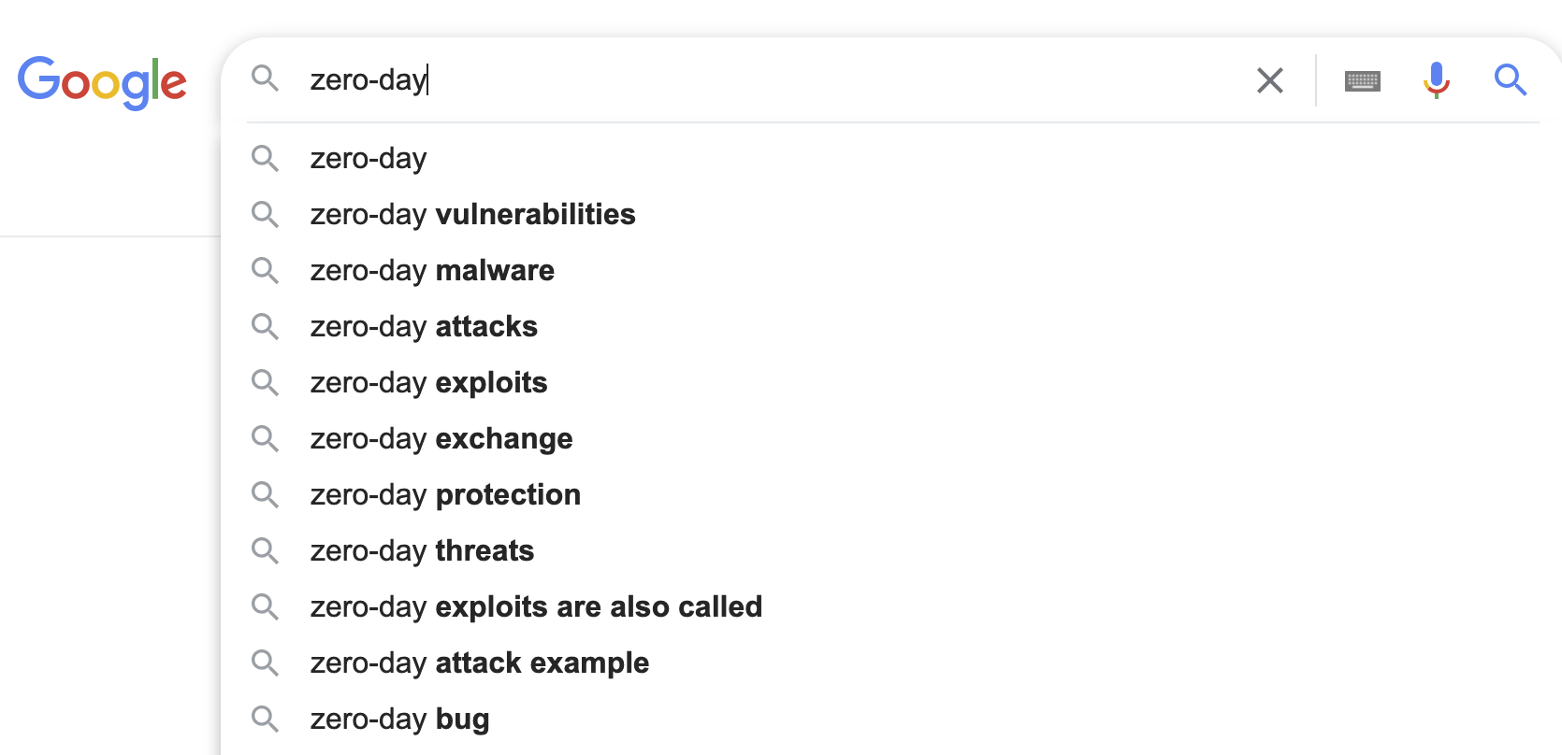
Task: Clear the search box with X
Action: point(1269,80)
